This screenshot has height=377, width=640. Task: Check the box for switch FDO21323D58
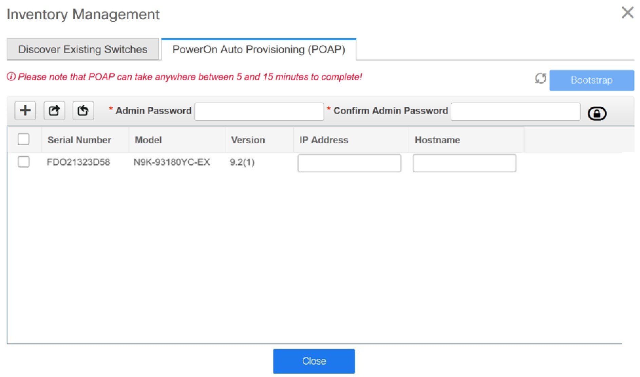pyautogui.click(x=23, y=162)
